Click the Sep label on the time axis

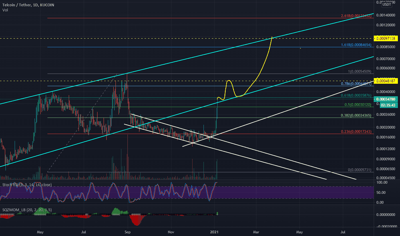coord(127,232)
